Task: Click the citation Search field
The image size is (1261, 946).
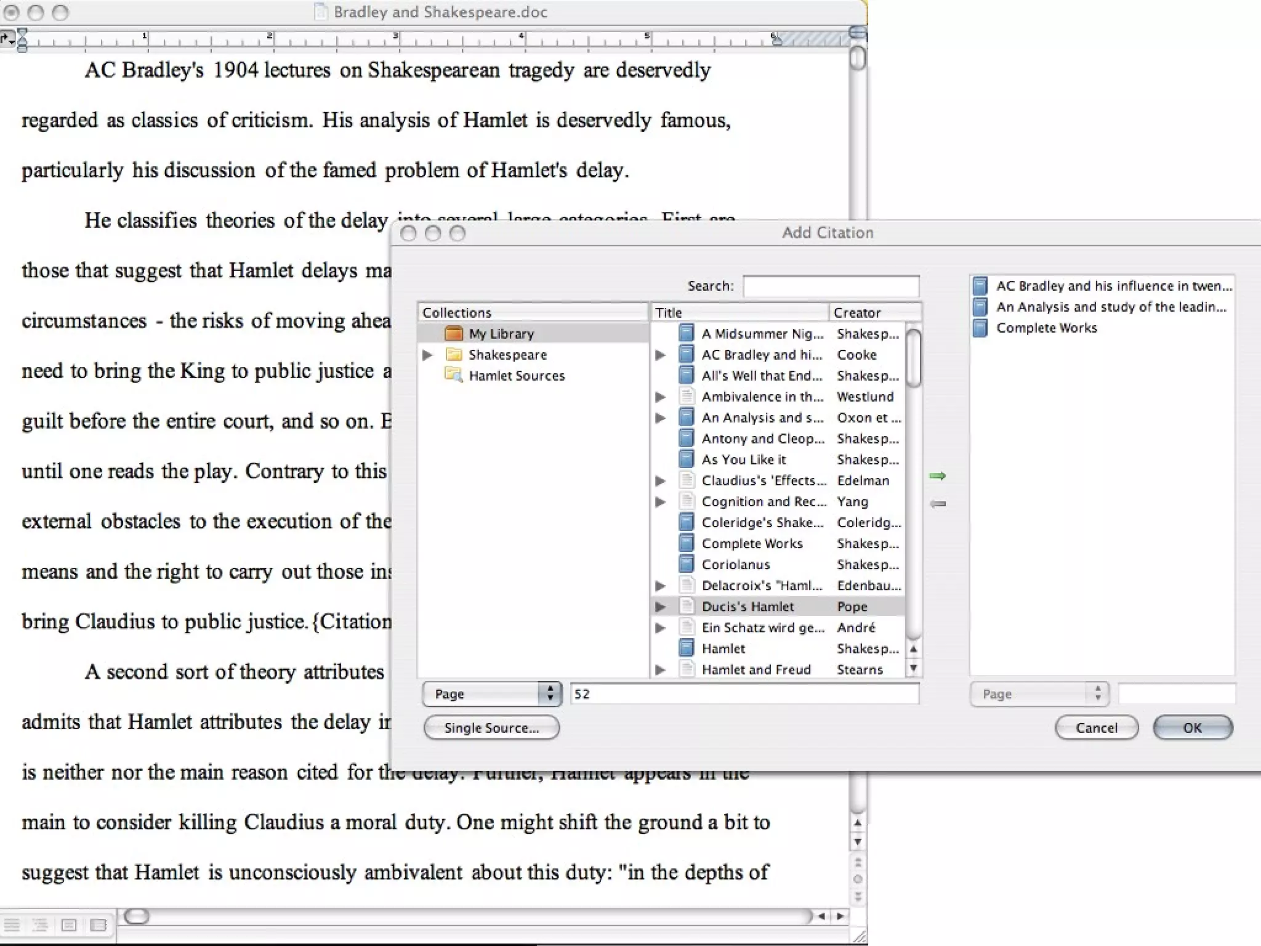Action: (831, 286)
